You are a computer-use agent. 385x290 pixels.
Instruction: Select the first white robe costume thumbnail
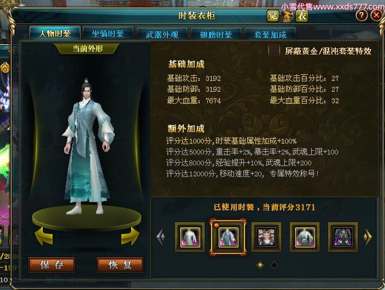click(190, 237)
